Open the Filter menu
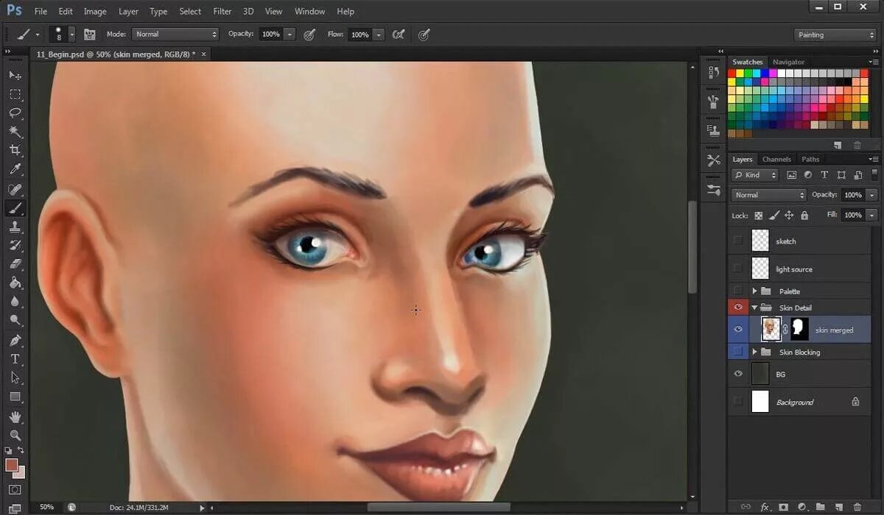 (x=222, y=11)
